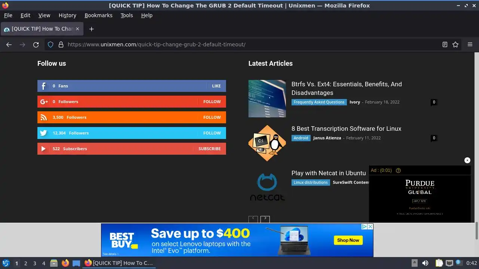
Task: Open 8 Best Transcription Software article
Action: pyautogui.click(x=346, y=129)
